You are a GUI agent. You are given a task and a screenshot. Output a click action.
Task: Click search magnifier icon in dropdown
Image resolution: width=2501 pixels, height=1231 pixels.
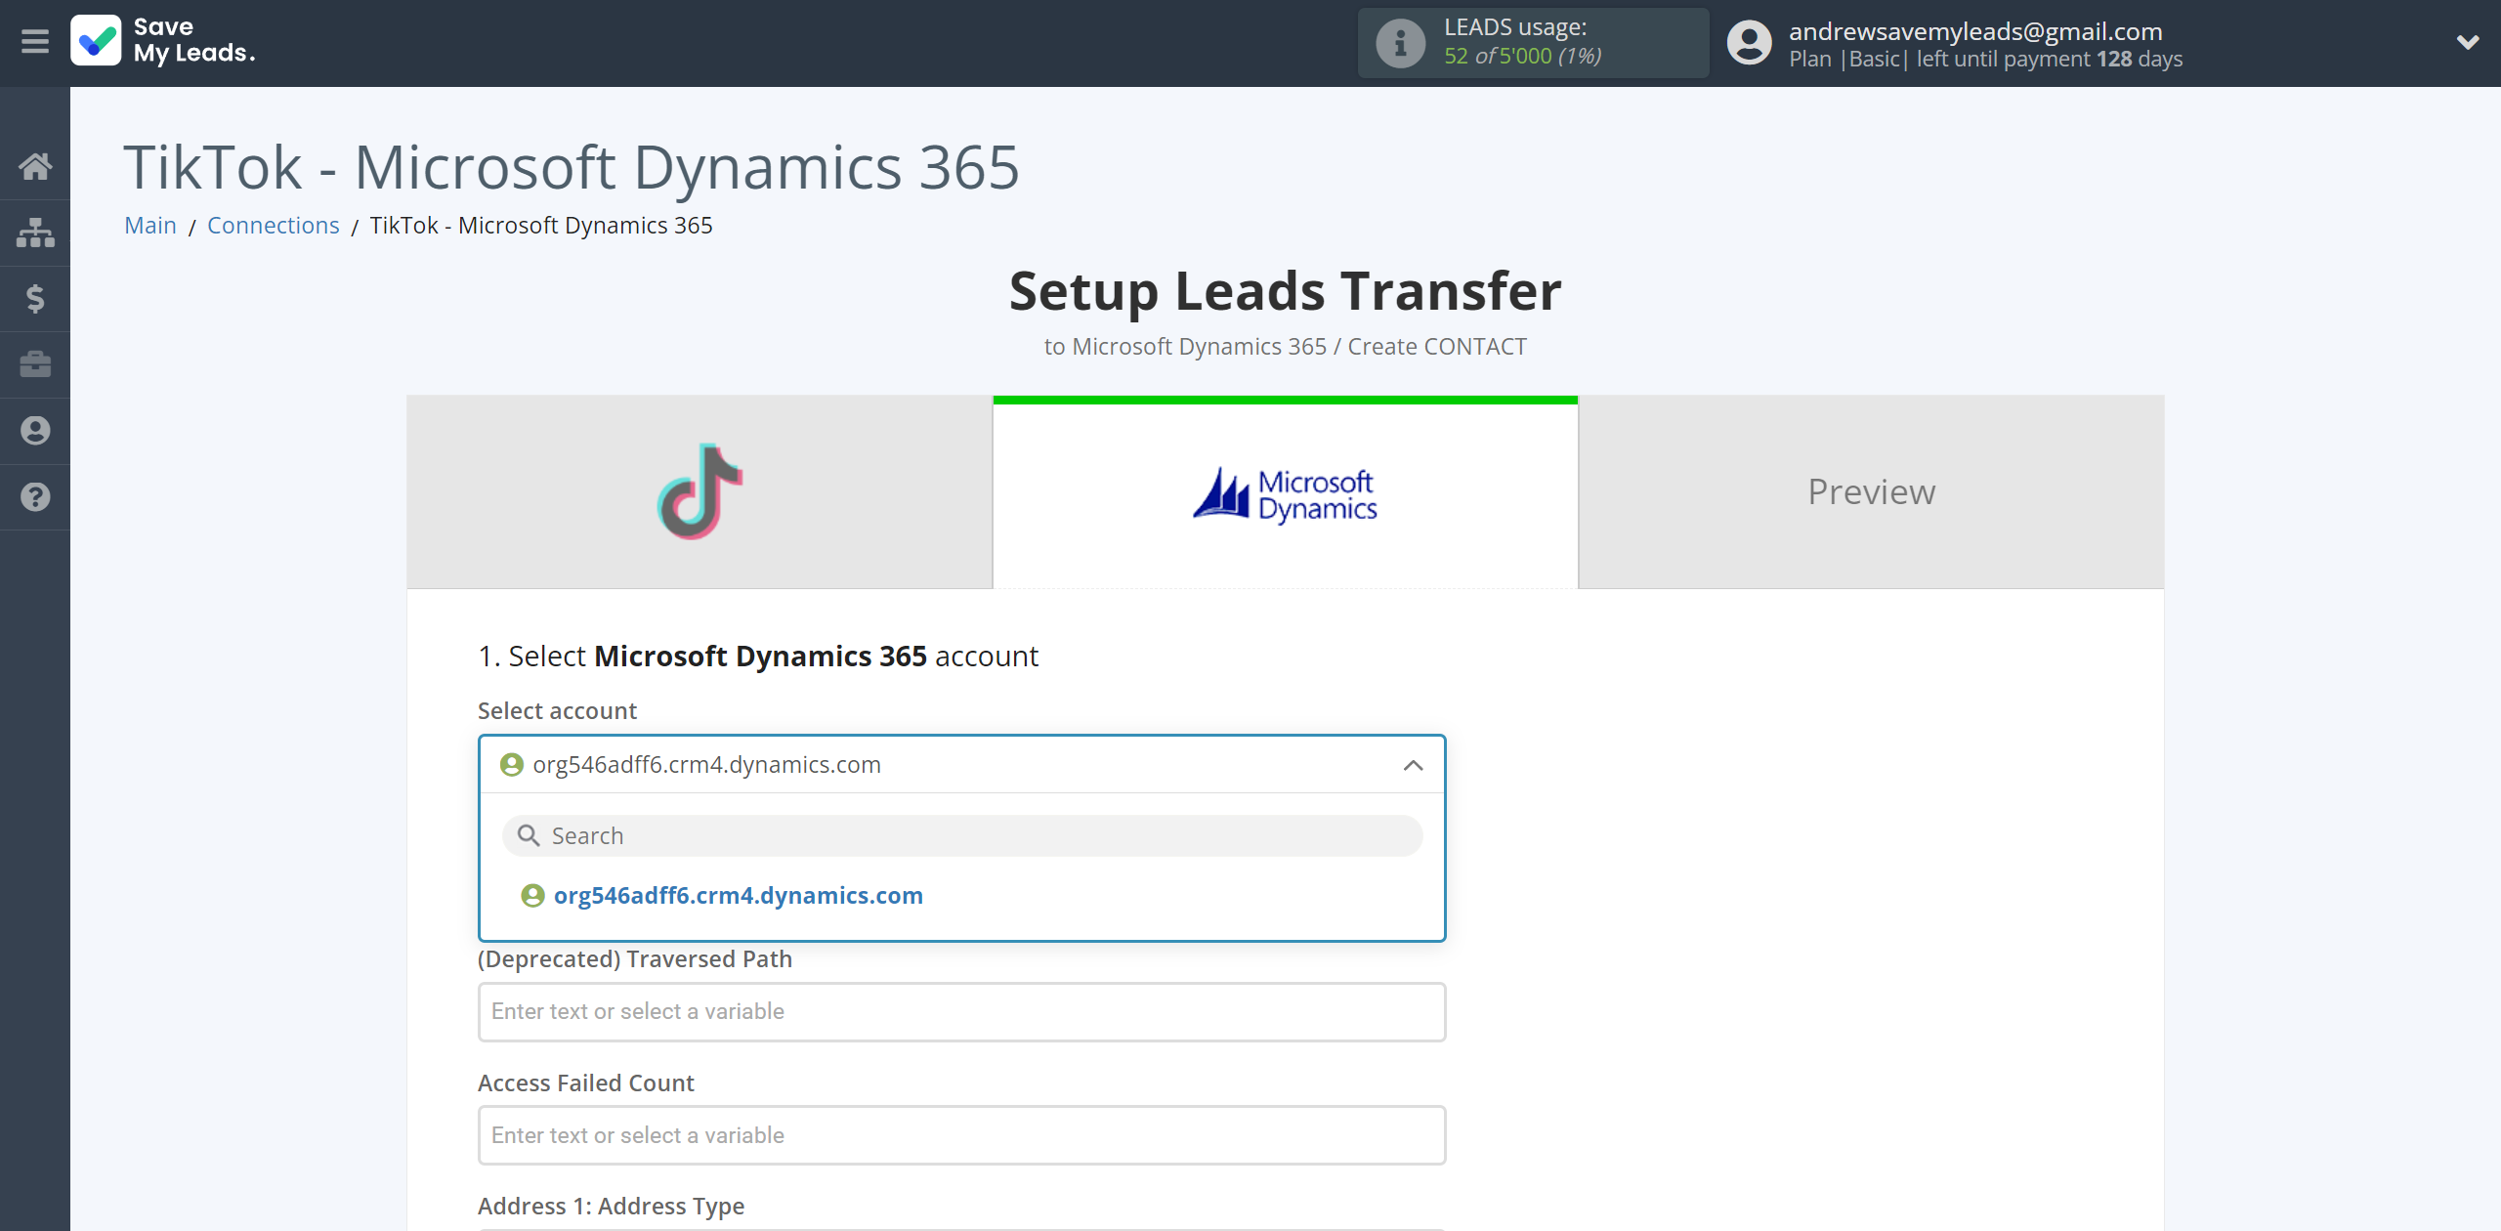[529, 836]
